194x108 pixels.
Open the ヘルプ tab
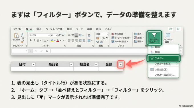click(108, 29)
